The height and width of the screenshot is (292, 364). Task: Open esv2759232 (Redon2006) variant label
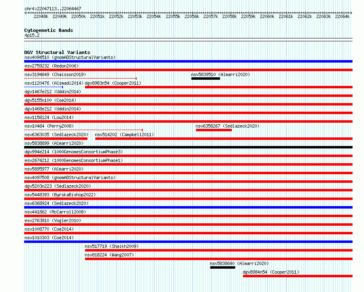pyautogui.click(x=52, y=66)
